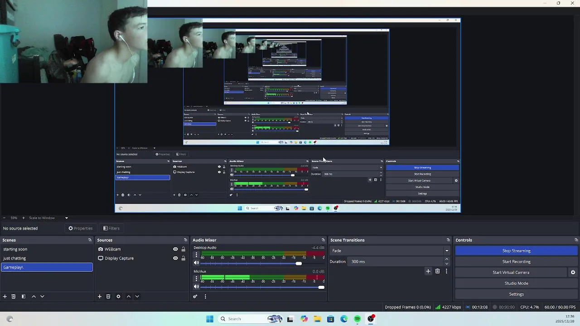Open source Properties button
The width and height of the screenshot is (580, 326).
pos(80,228)
